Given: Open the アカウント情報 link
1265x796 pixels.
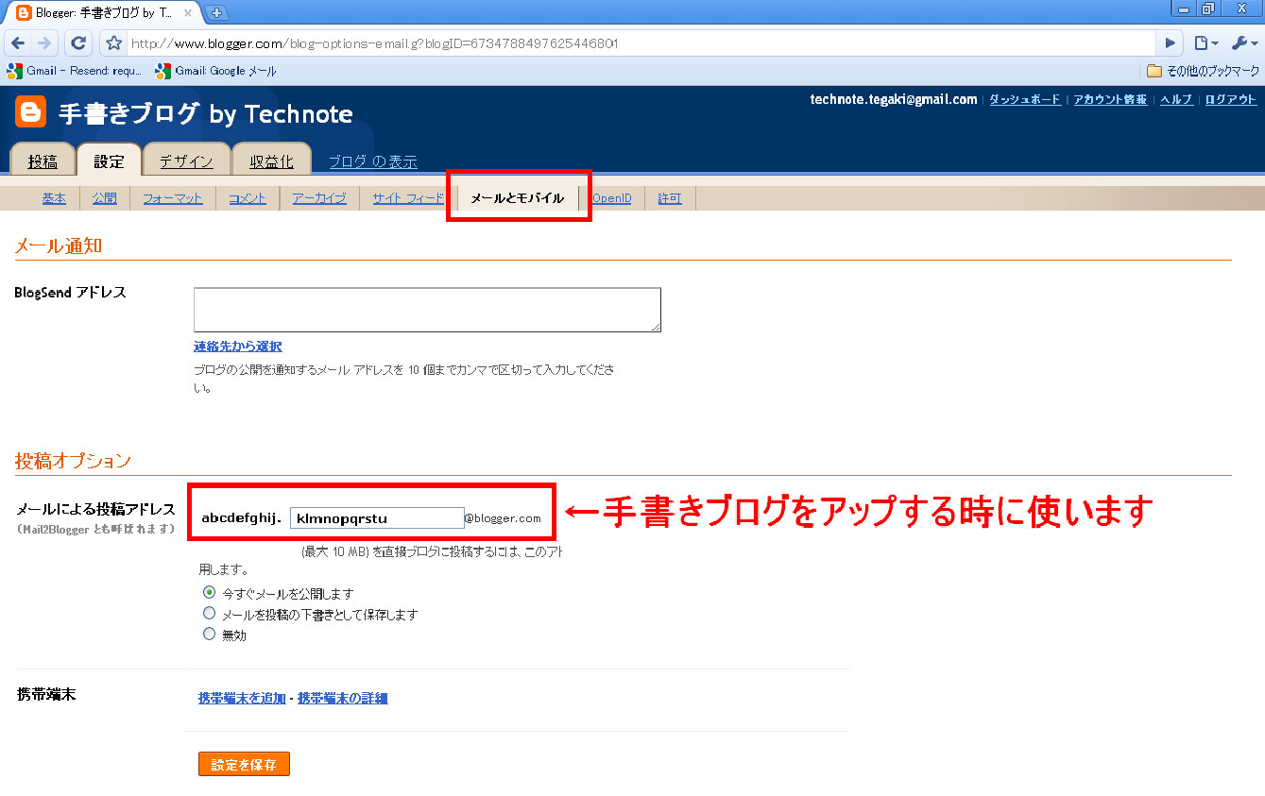Looking at the screenshot, I should [1110, 99].
